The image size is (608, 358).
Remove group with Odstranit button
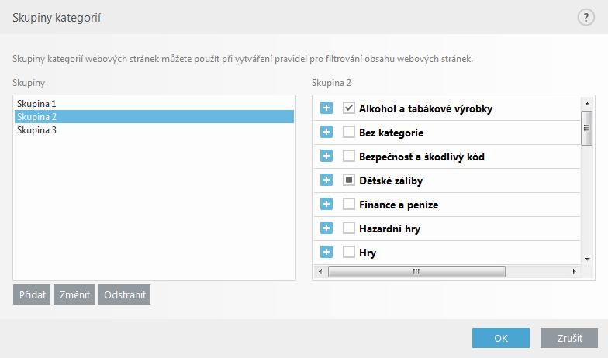[x=124, y=294]
